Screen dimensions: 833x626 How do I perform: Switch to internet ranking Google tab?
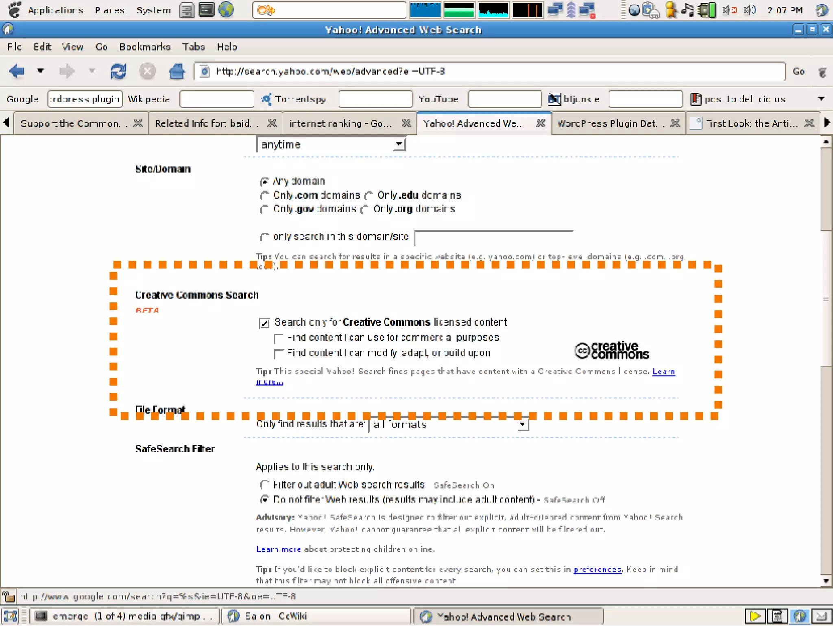coord(341,124)
